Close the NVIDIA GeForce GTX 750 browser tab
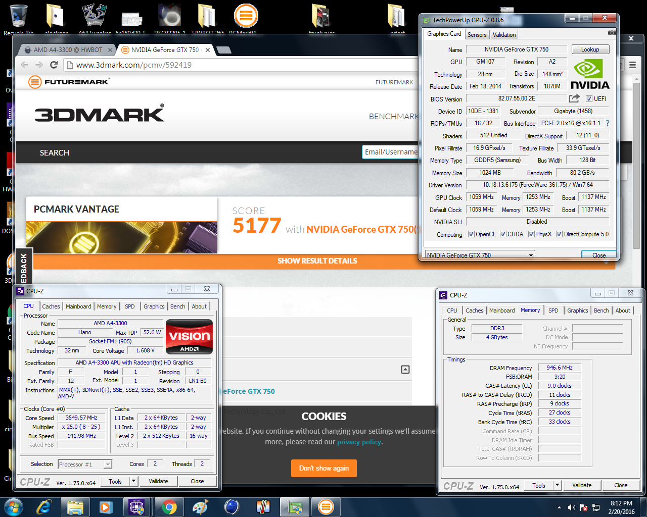The image size is (647, 517). 208,50
